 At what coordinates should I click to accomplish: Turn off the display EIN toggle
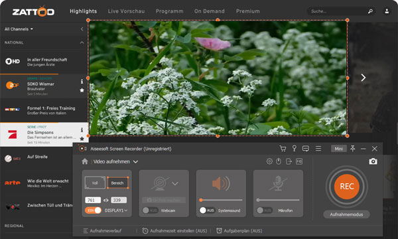(x=93, y=210)
